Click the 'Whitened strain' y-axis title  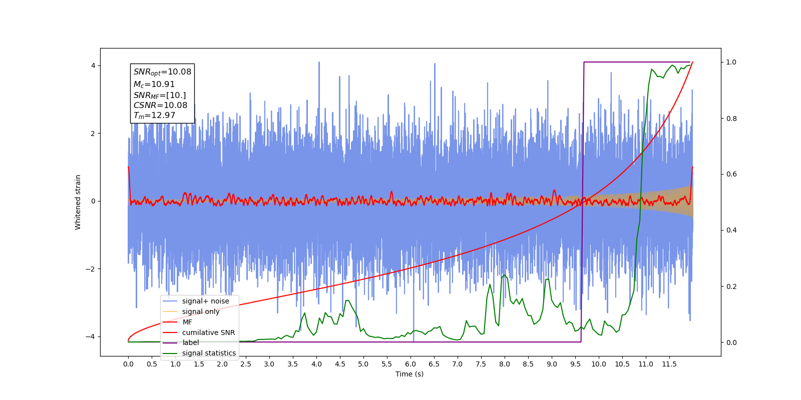(x=78, y=202)
